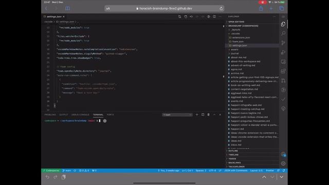Click UTF-8 encoding in status bar
This screenshot has width=329, height=185.
(x=212, y=171)
